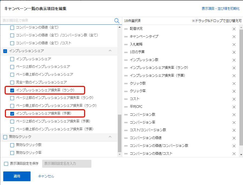Select the インプレッションシェア item checkbox
Viewport: 243px width, 185px height.
point(12,59)
